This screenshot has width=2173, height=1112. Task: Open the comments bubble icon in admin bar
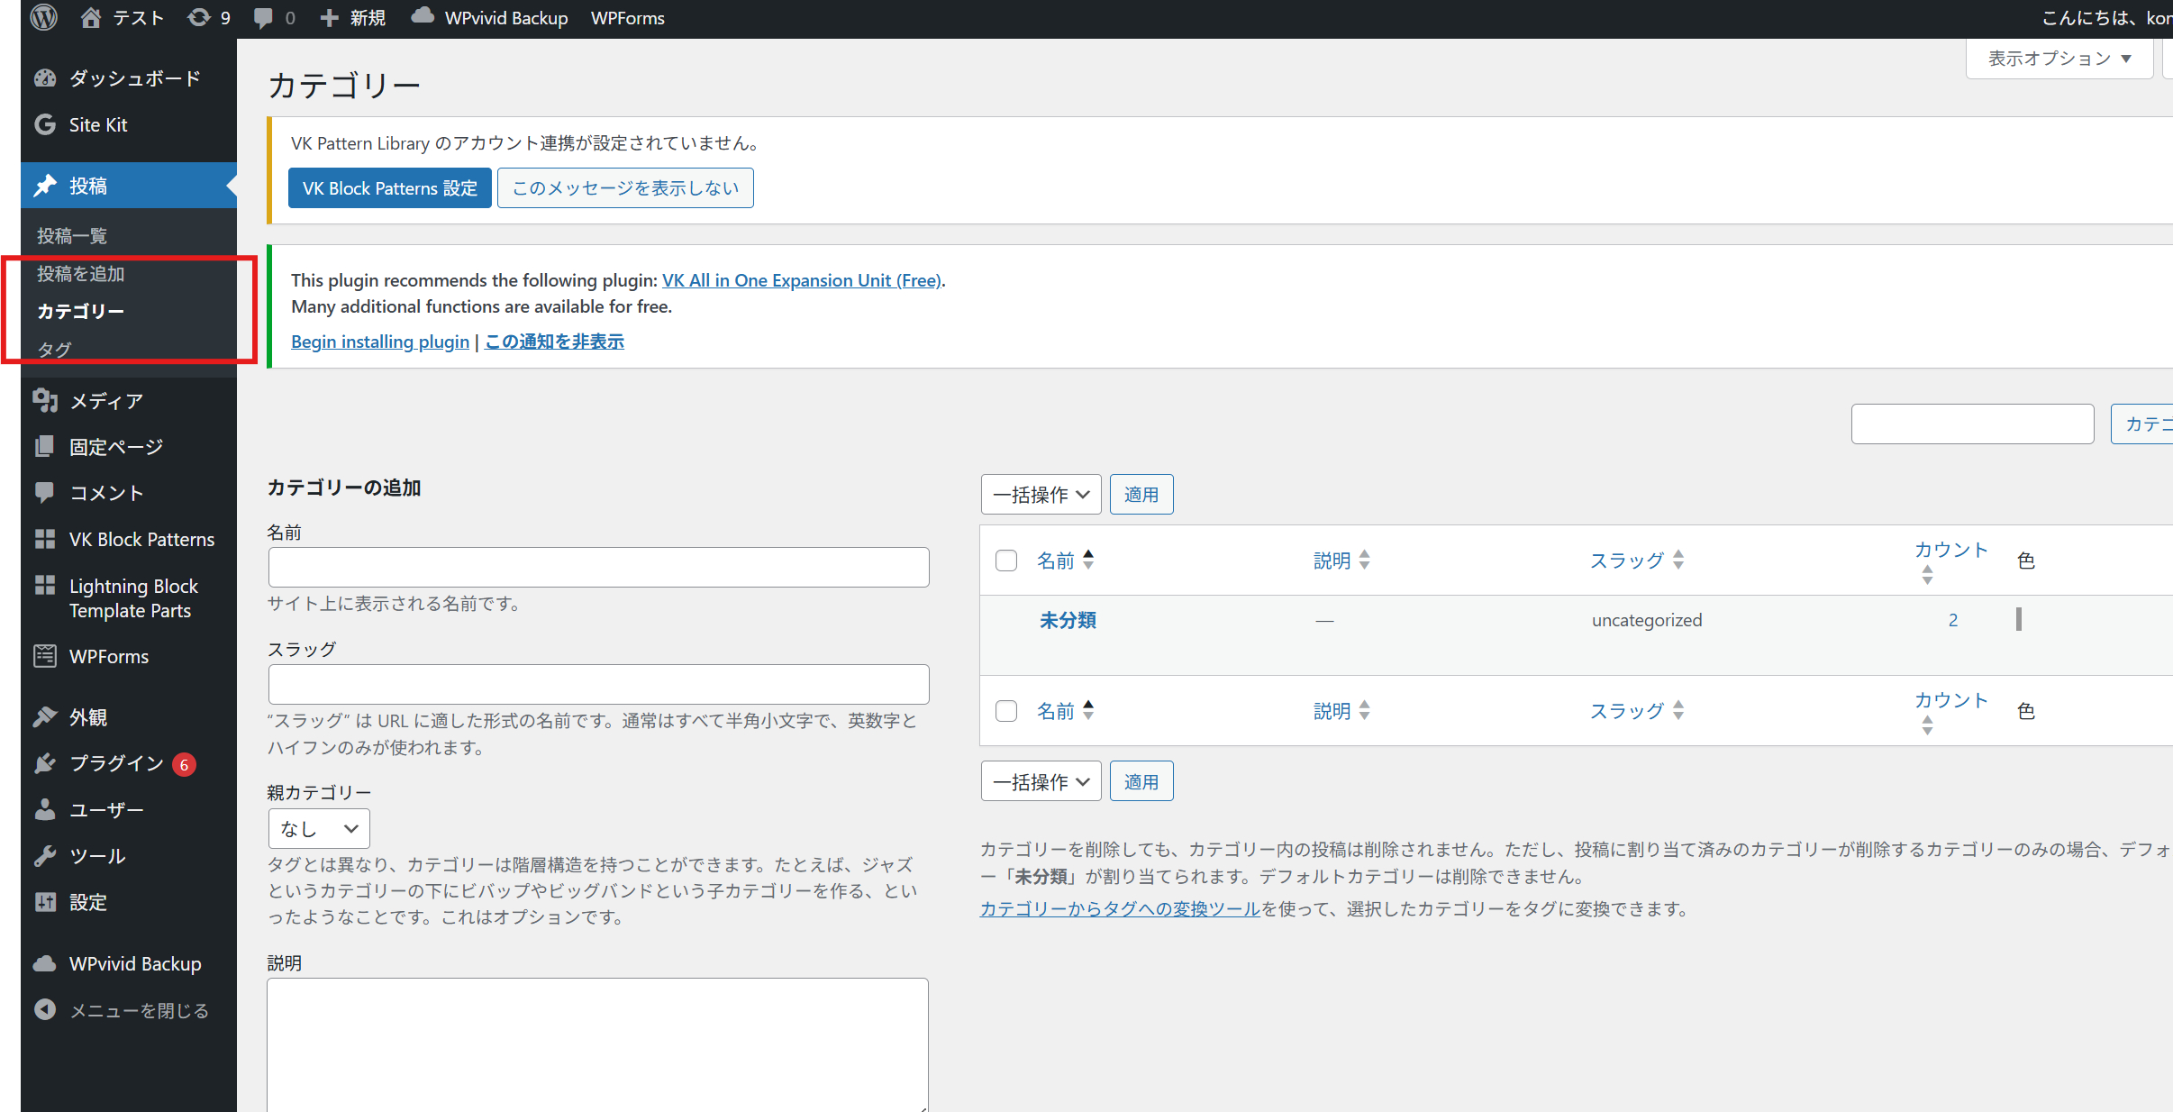(263, 17)
